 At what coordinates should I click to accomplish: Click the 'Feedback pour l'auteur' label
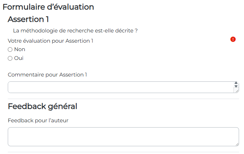tap(38, 121)
